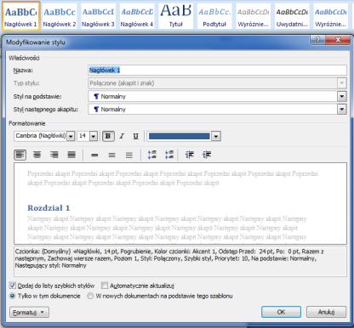Viewport: 354px width, 328px height.
Task: Set 1.5 line spacing
Action: click(x=112, y=155)
